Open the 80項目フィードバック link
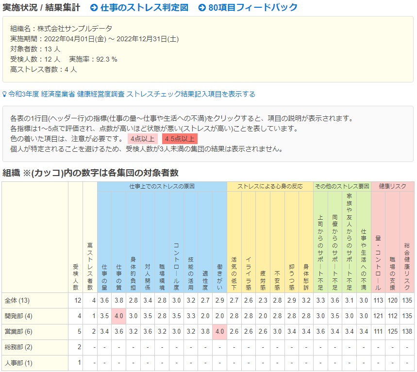 click(x=252, y=8)
